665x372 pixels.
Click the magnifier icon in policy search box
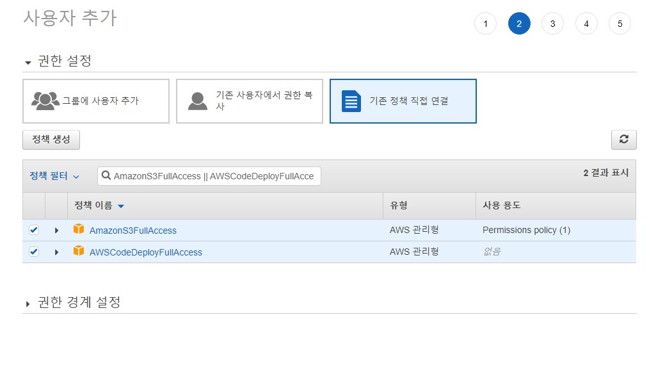click(x=106, y=175)
